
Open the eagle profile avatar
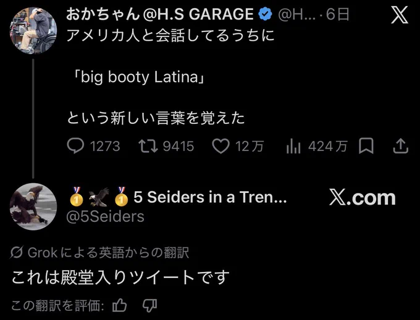pos(33,207)
